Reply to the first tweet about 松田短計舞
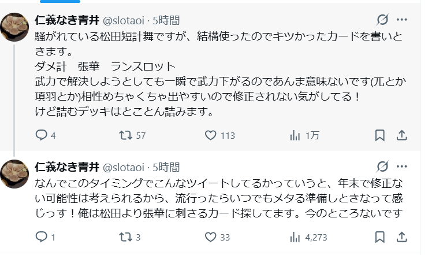This screenshot has width=428, height=255. (41, 135)
